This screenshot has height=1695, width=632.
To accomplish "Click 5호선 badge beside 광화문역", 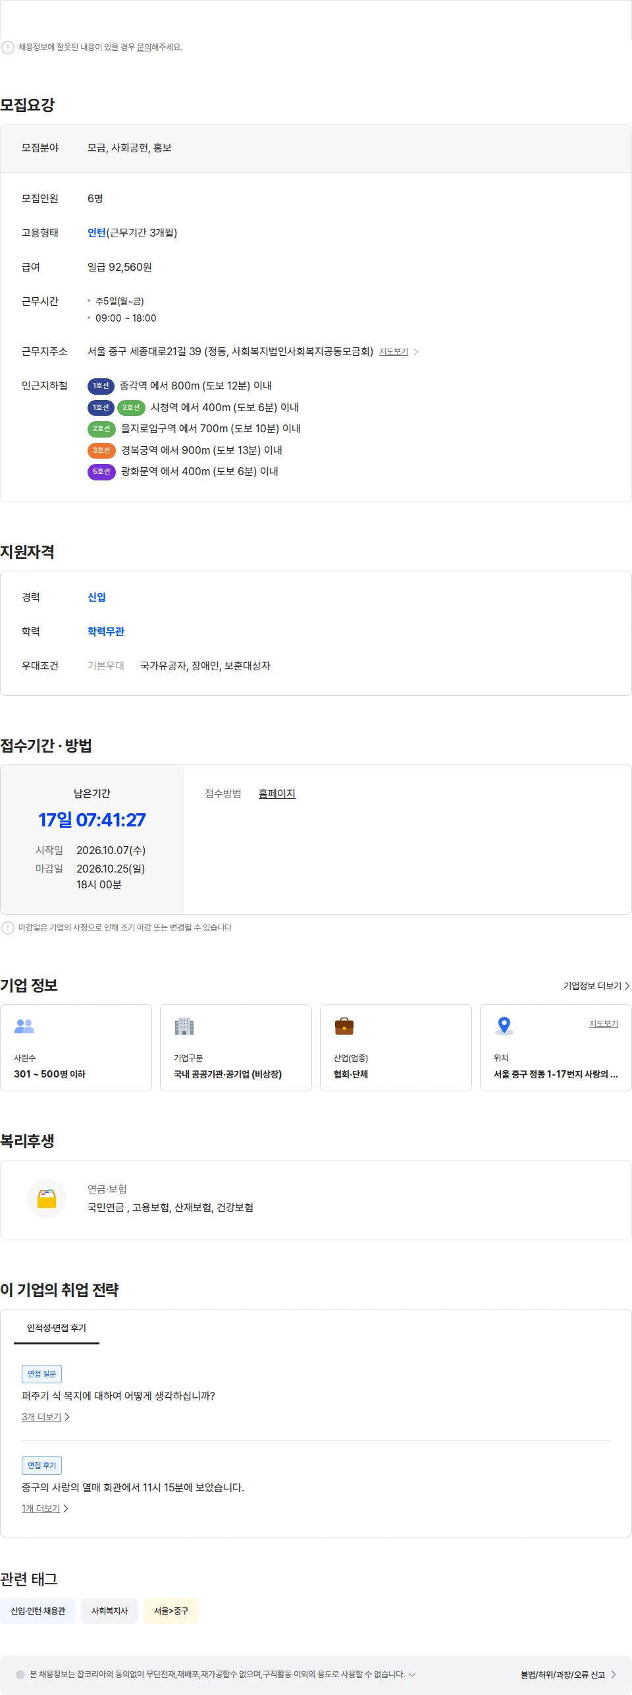I will click(x=101, y=472).
